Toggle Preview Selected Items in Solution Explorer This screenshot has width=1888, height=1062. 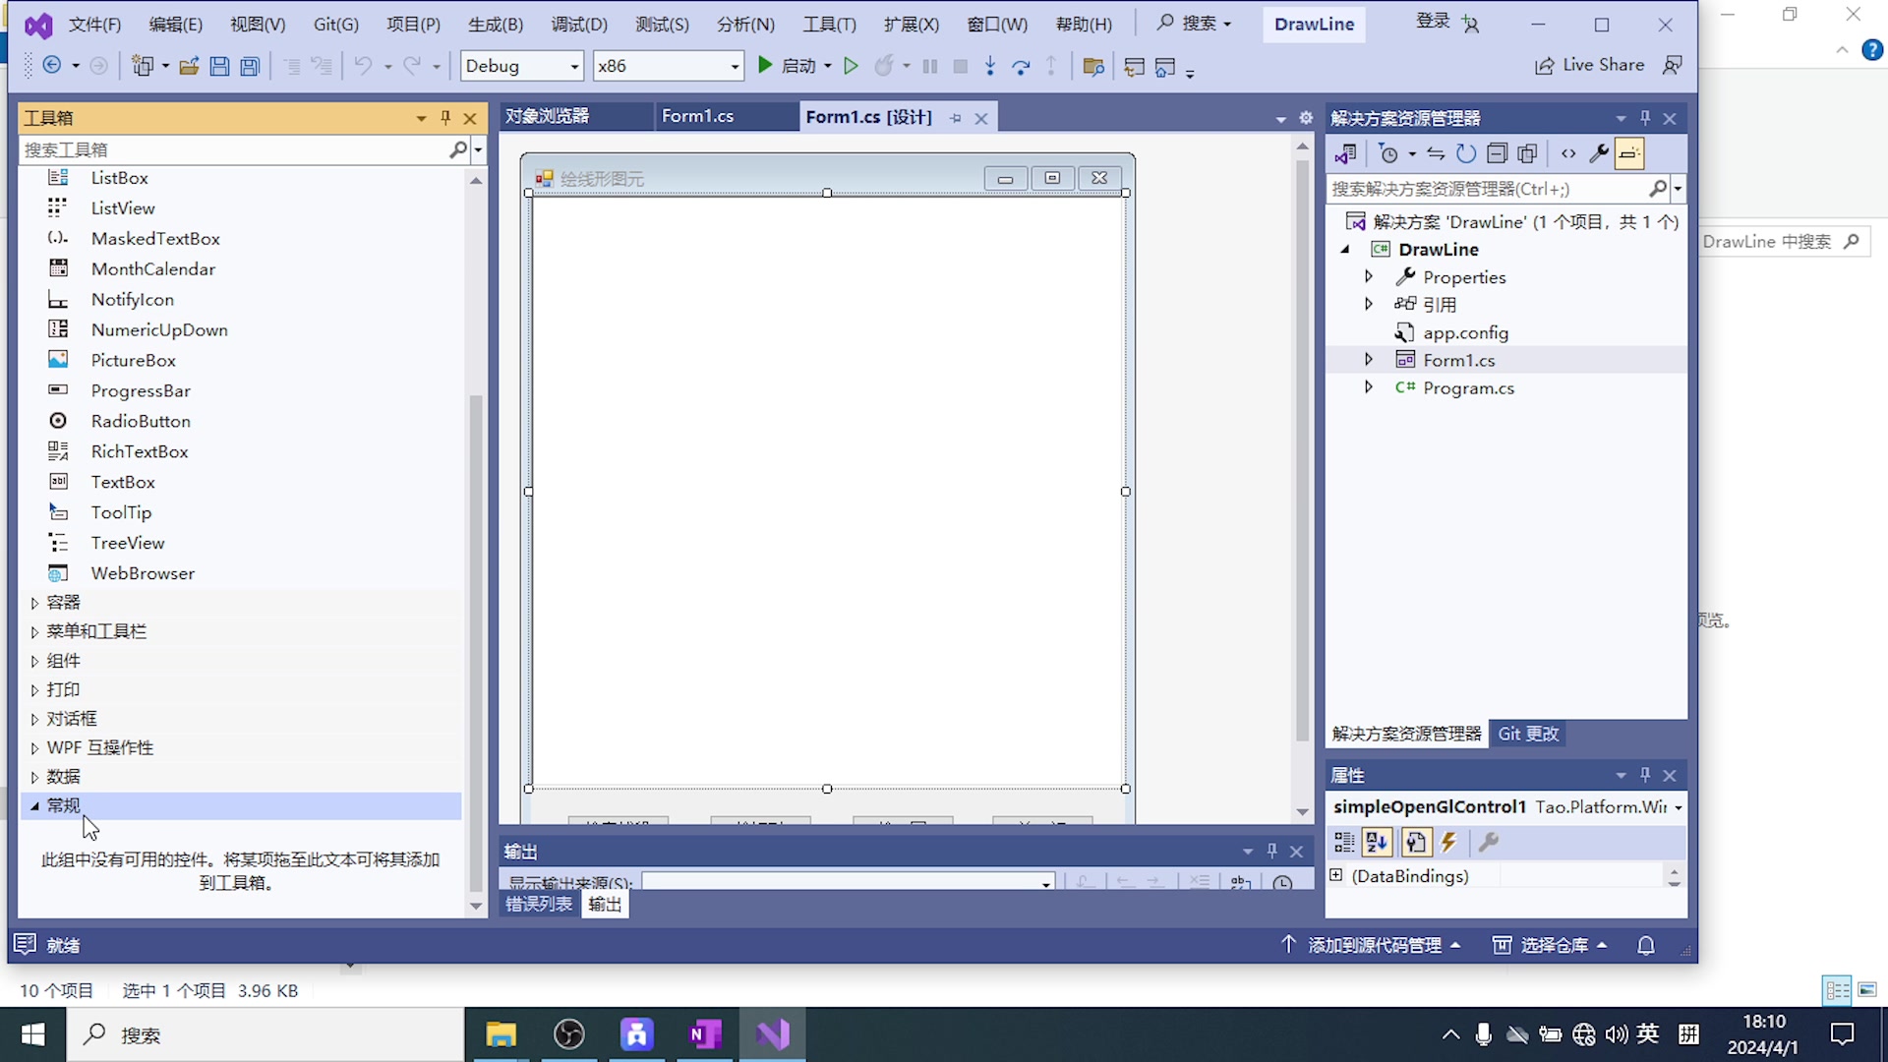click(1629, 153)
